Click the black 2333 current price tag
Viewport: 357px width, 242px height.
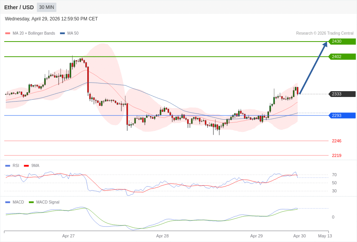click(342, 94)
